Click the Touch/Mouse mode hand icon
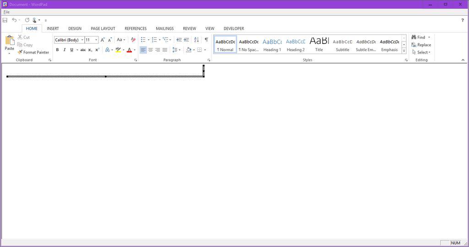469x247 pixels. [x=34, y=20]
